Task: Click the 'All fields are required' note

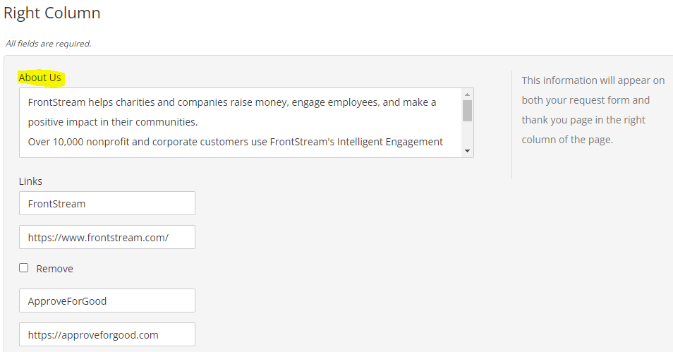Action: coord(49,43)
